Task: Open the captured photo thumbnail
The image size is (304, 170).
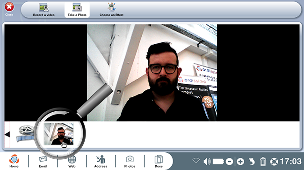Action: point(59,134)
